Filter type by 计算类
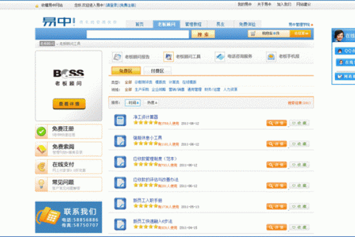Image resolution: width=355 pixels, height=237 pixels. tap(174, 82)
